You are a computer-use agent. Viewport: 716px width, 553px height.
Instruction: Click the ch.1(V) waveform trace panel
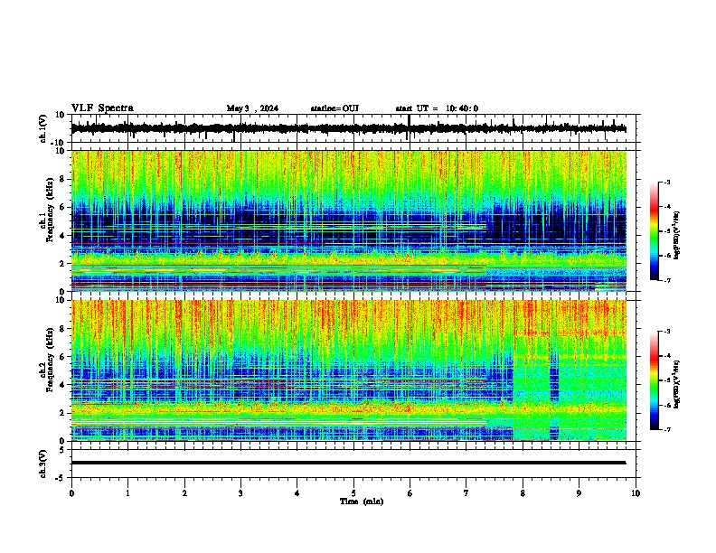coord(355,128)
